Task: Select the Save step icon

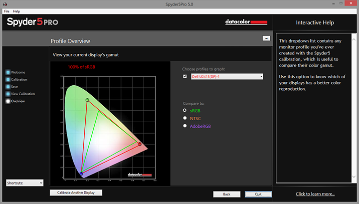Action: click(x=8, y=87)
